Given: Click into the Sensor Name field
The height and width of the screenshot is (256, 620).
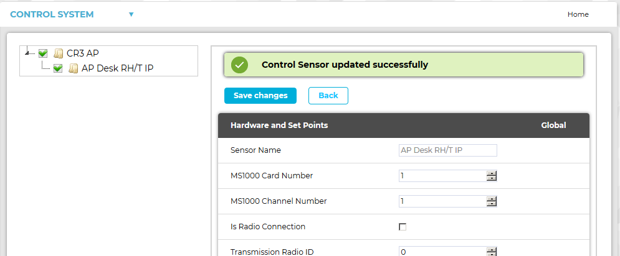Looking at the screenshot, I should click(x=447, y=150).
